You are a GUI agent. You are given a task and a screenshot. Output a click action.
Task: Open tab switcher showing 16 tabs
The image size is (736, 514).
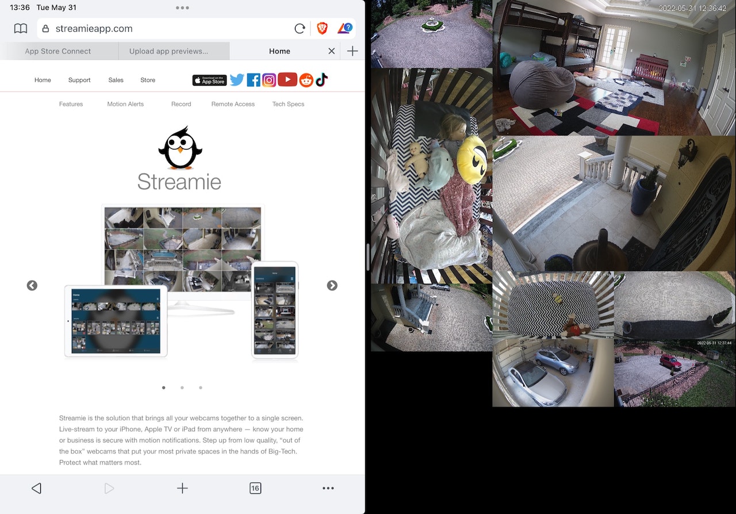(255, 488)
